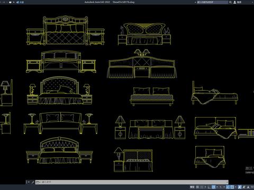Toggle annotation visibility icon in status bar

click(x=240, y=187)
